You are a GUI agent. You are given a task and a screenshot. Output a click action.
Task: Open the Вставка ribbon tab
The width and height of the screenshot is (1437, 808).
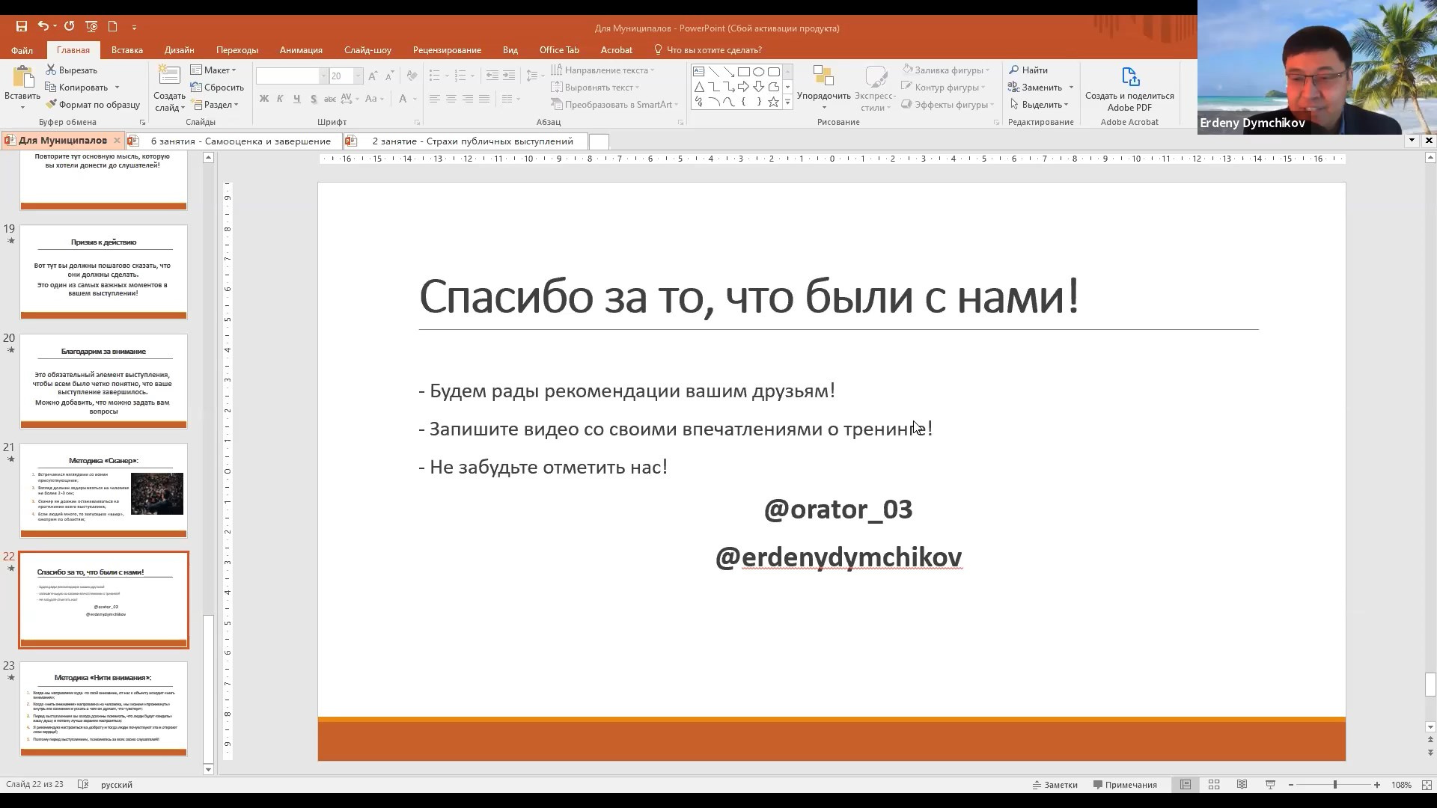[126, 50]
